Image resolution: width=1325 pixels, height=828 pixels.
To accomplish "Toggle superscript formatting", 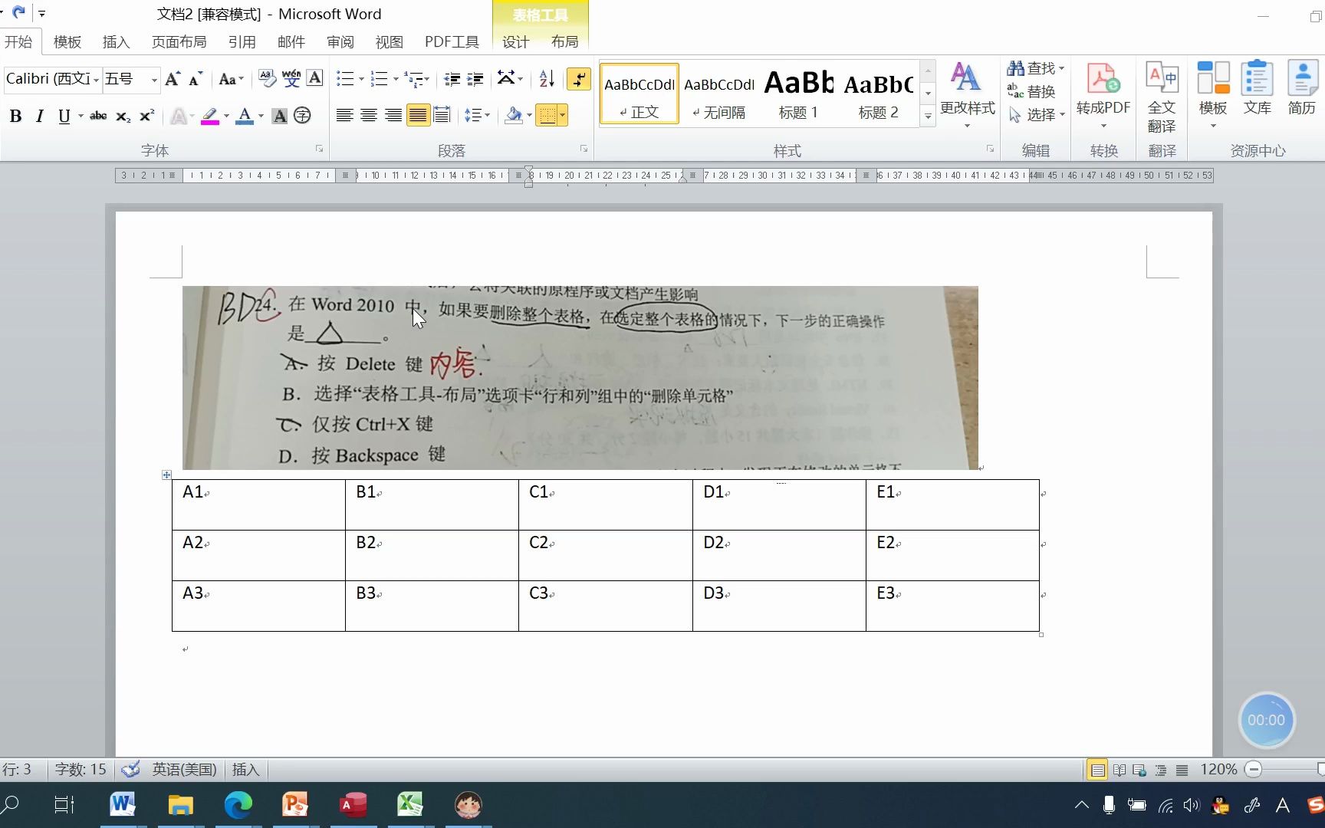I will click(146, 116).
